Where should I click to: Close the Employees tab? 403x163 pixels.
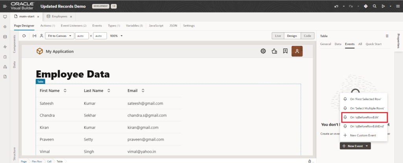pyautogui.click(x=71, y=16)
